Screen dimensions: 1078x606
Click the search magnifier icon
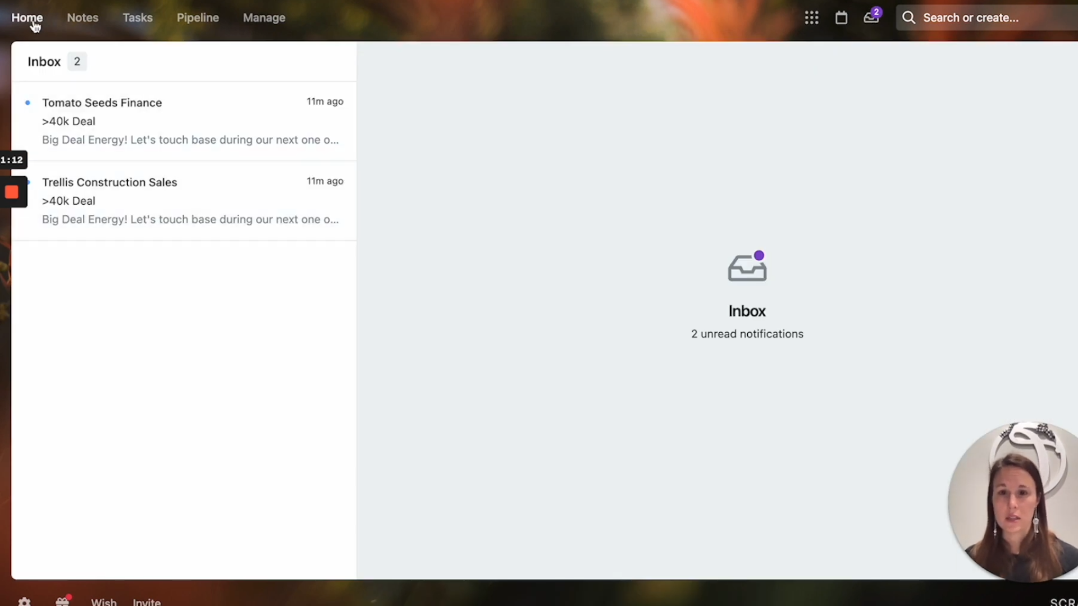click(x=908, y=18)
